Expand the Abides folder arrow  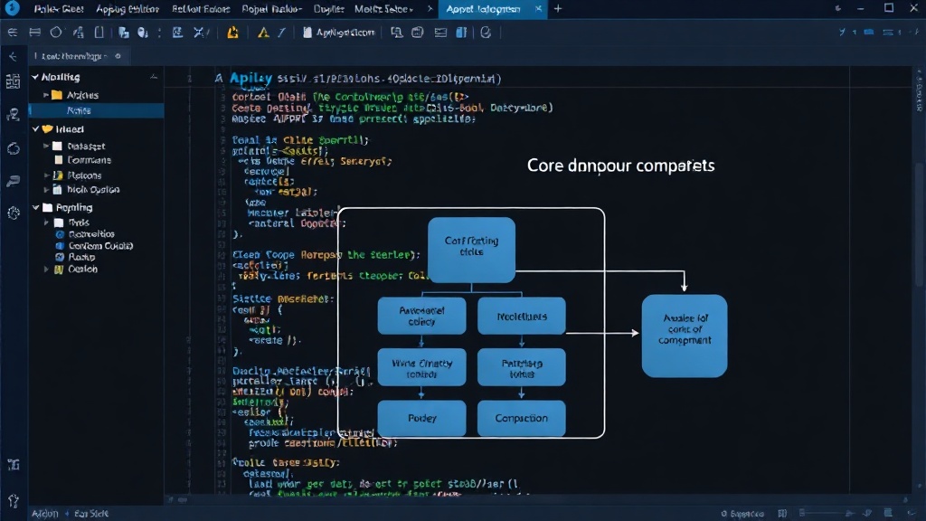coord(45,94)
